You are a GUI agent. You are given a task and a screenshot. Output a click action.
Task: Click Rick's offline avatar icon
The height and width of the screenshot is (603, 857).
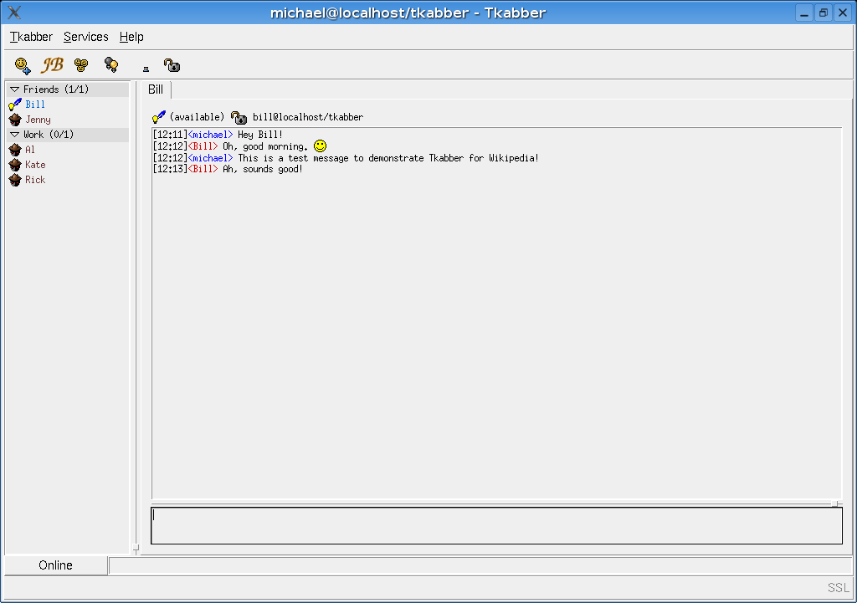point(15,180)
